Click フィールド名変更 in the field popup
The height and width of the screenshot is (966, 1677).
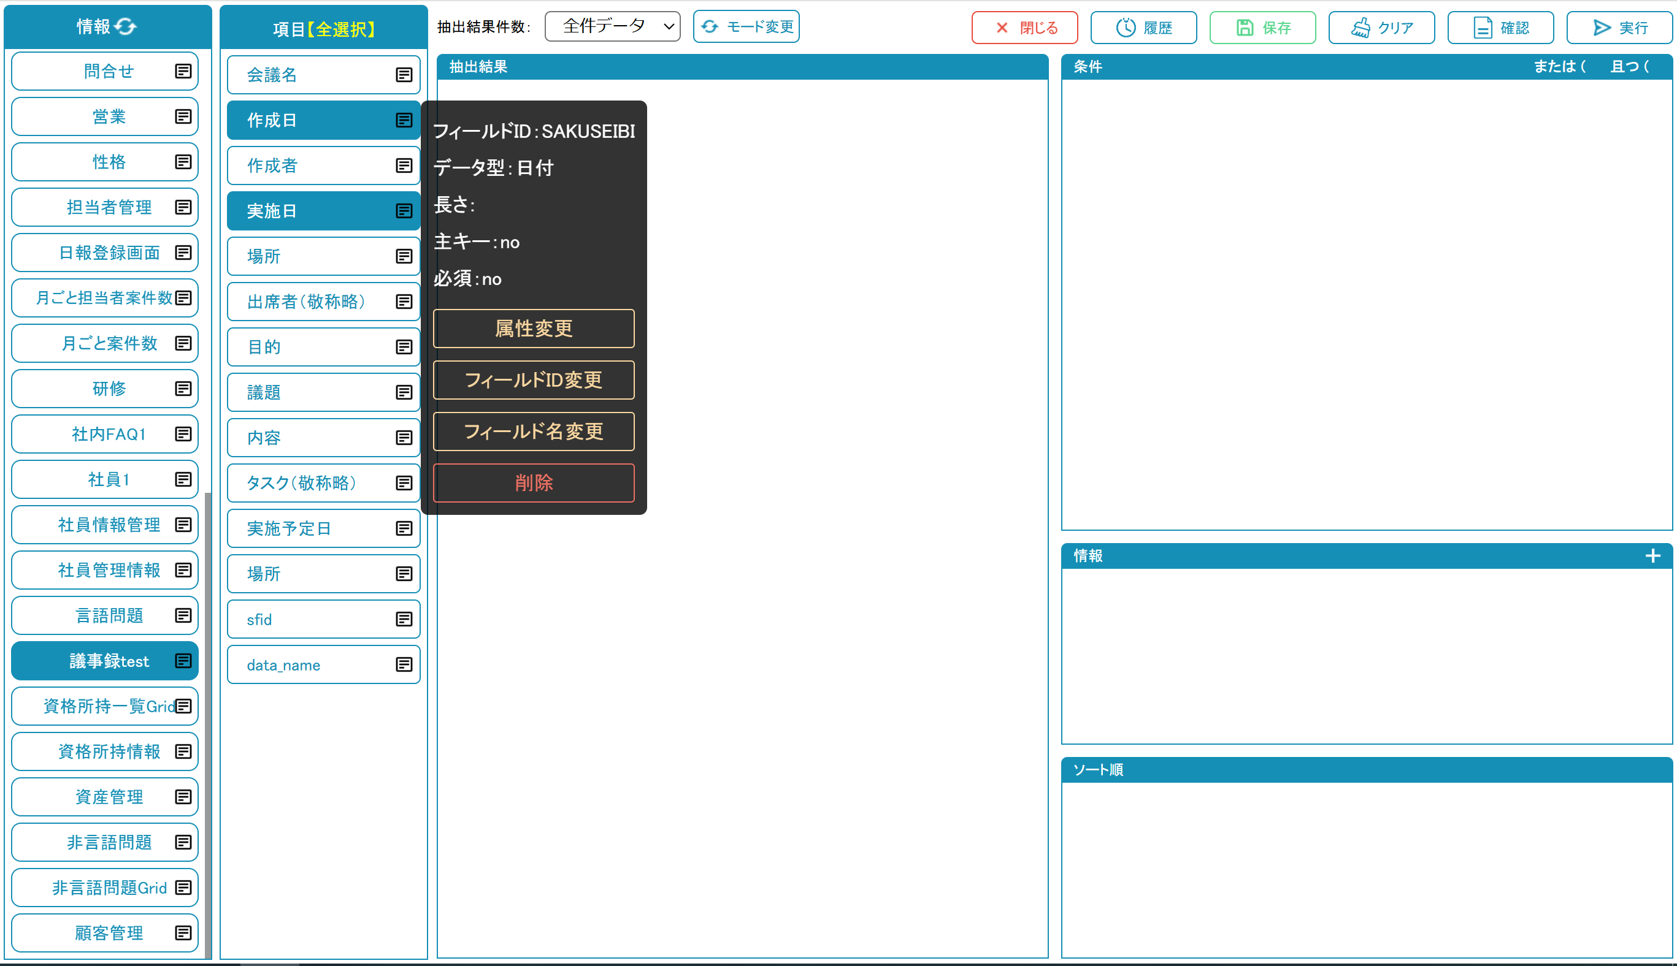tap(534, 432)
